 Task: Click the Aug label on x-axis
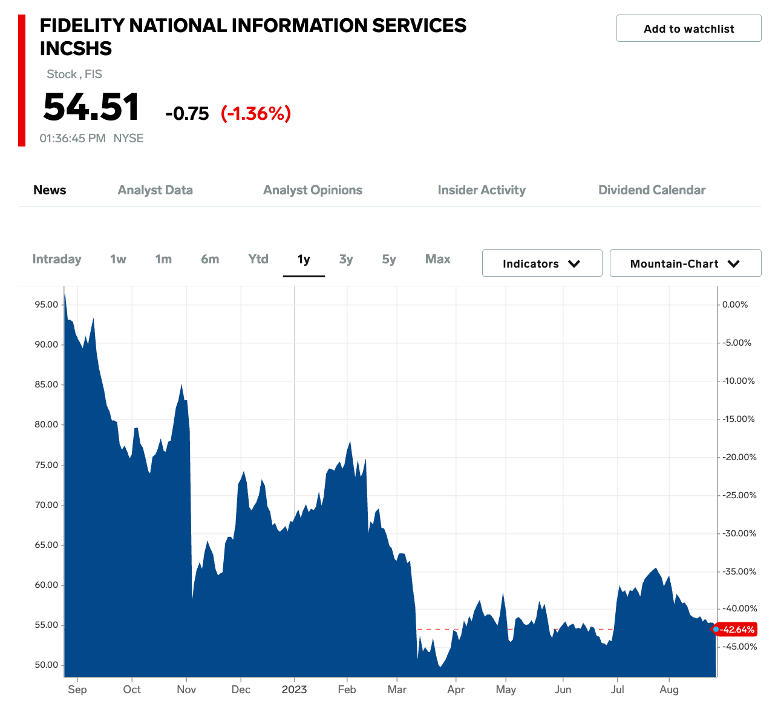[669, 690]
